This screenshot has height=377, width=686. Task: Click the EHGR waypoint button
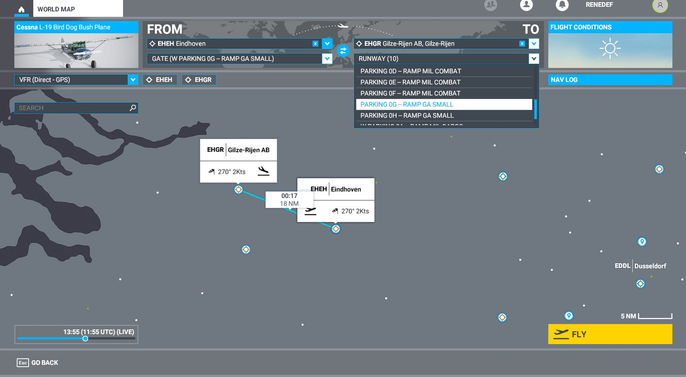click(199, 80)
